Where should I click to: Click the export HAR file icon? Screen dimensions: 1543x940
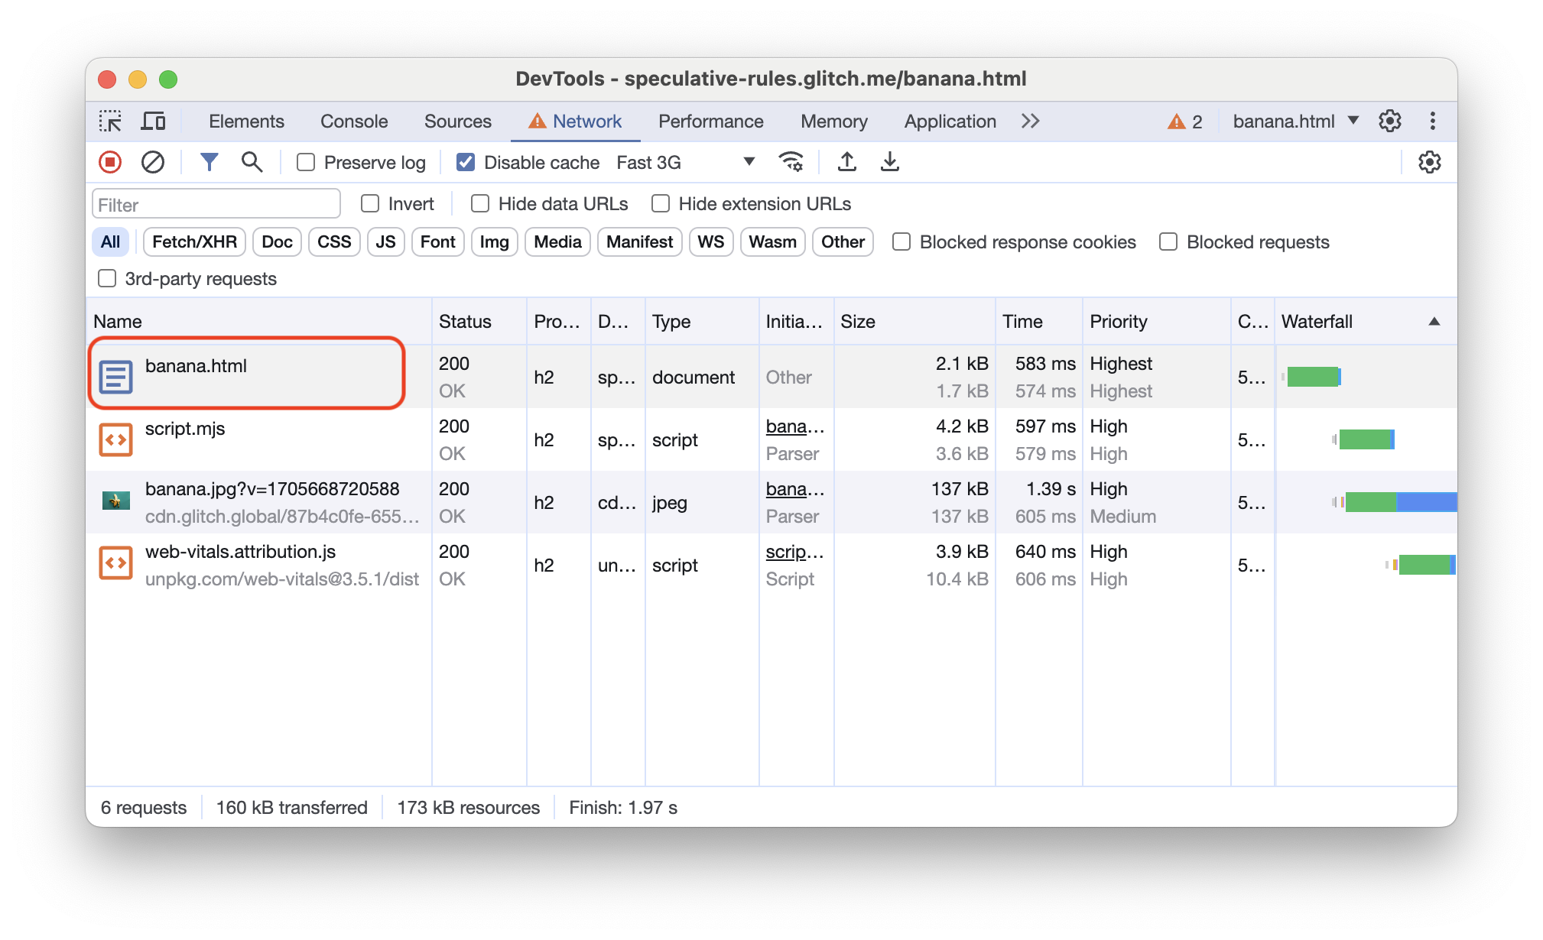[889, 162]
